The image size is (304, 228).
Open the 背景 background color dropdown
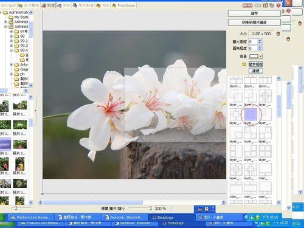click(x=261, y=56)
